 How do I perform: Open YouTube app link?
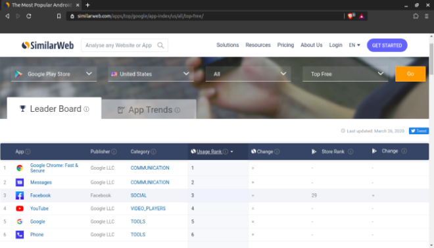(x=39, y=209)
